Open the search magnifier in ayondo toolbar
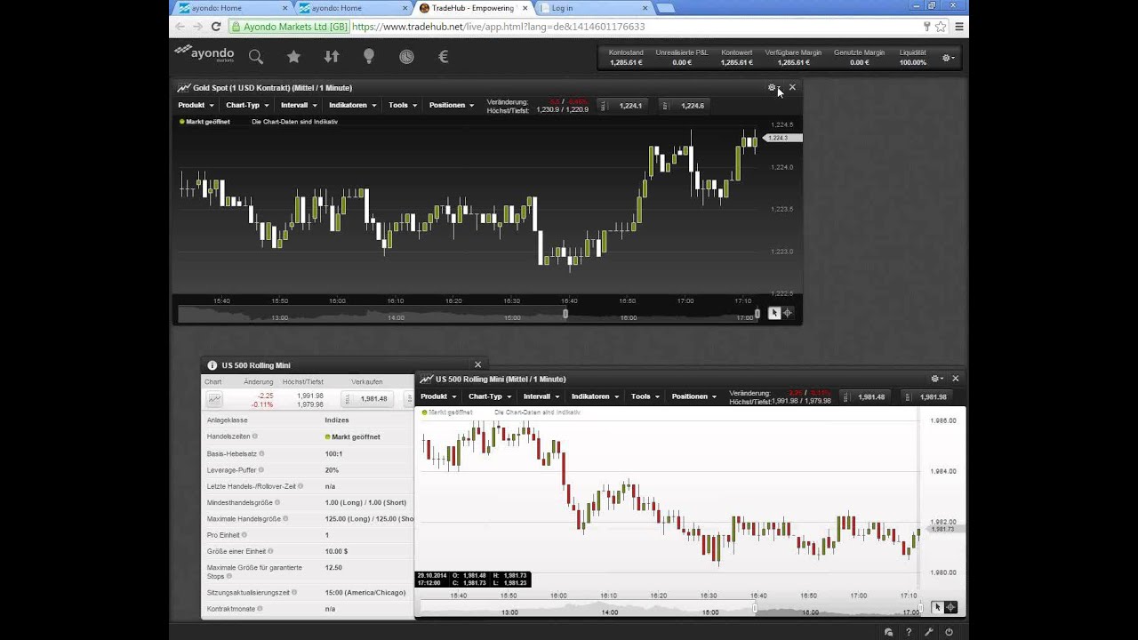 coord(256,57)
